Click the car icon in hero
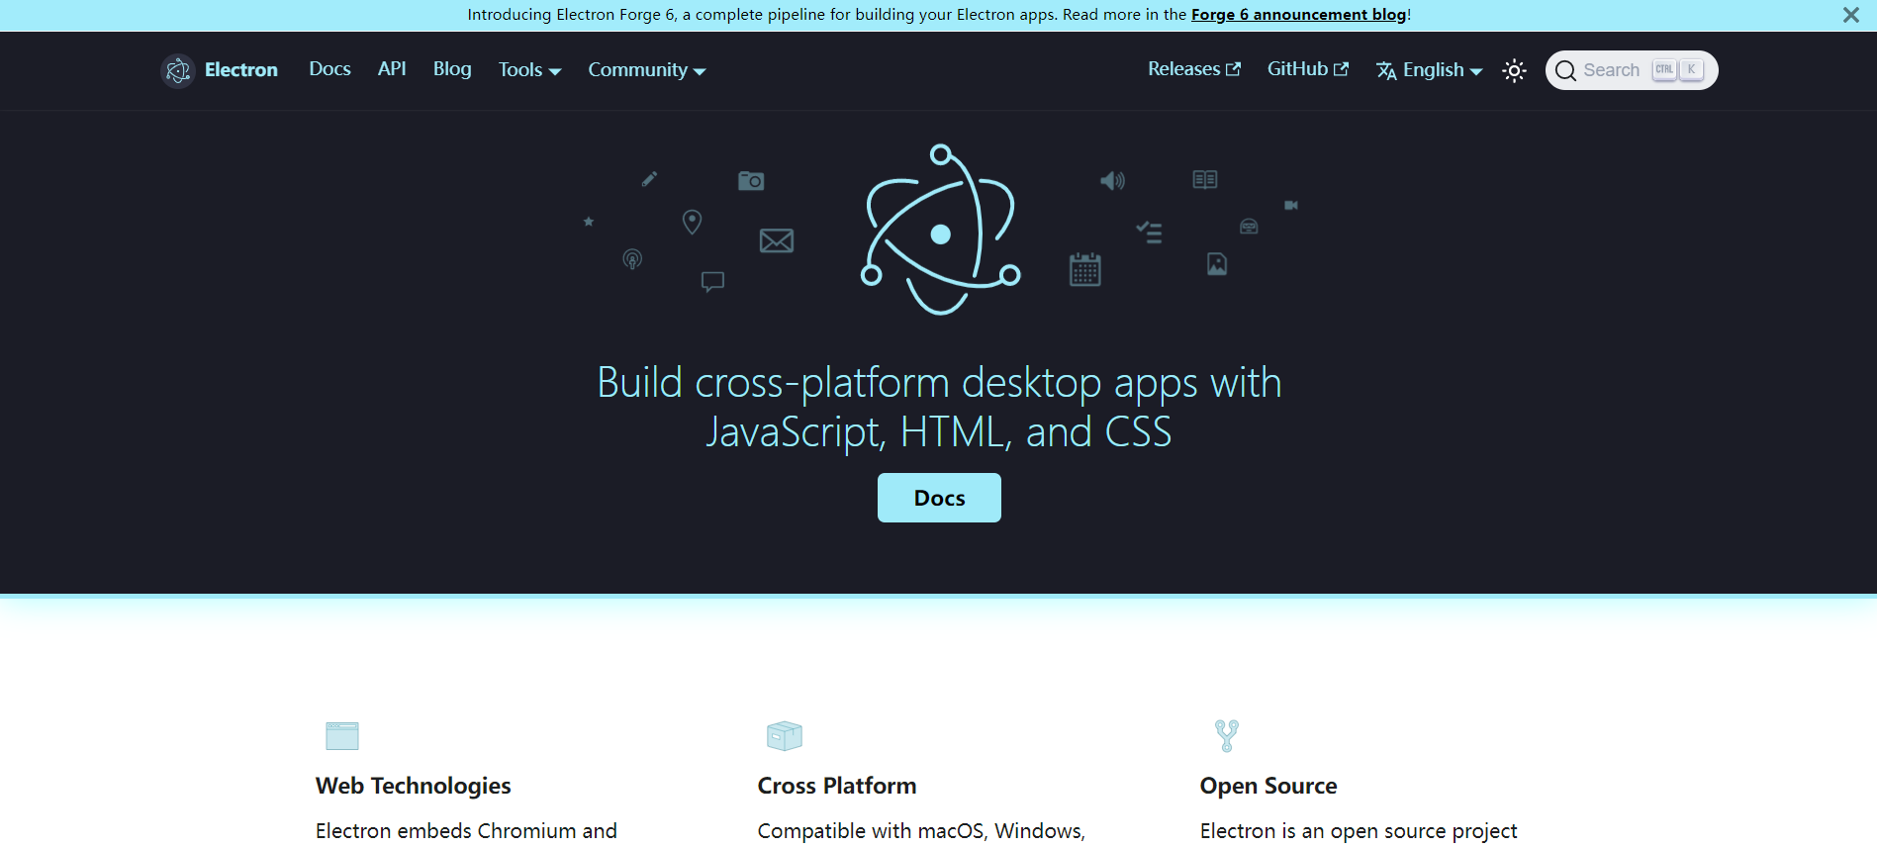 click(x=1249, y=227)
